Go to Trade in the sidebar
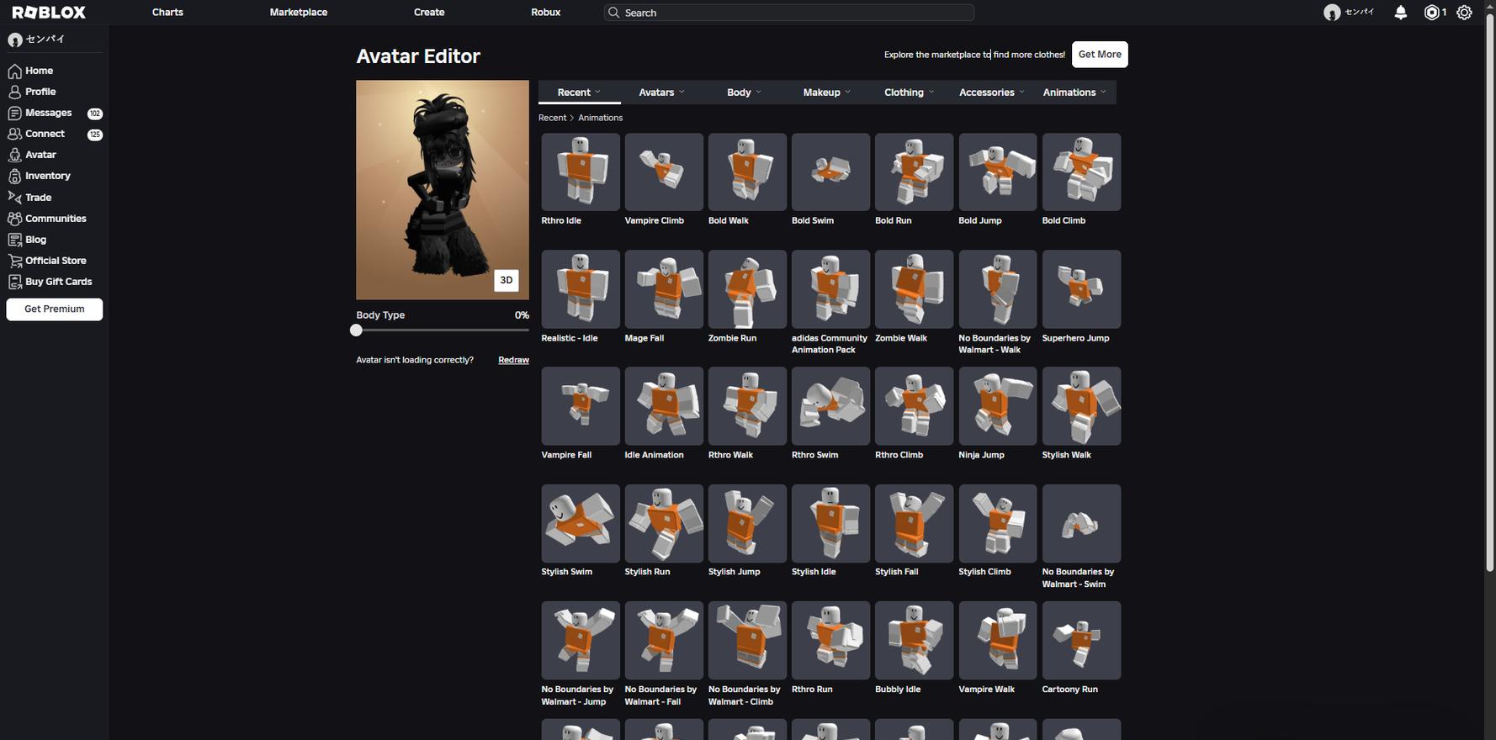The image size is (1496, 740). click(x=38, y=198)
